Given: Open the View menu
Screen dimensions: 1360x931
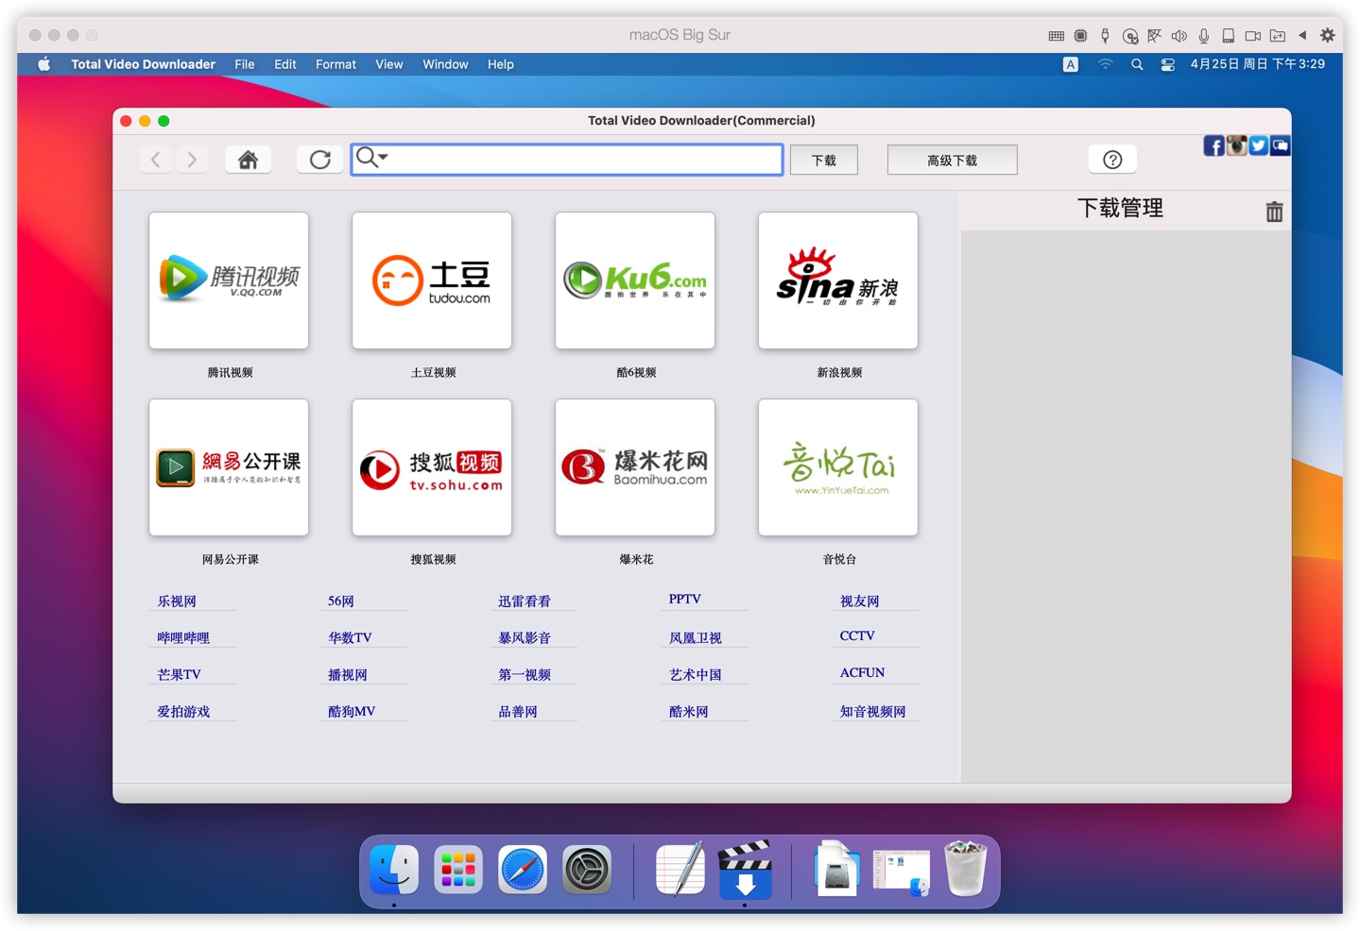Looking at the screenshot, I should click(389, 64).
